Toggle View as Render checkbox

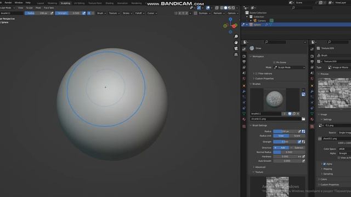[339, 158]
